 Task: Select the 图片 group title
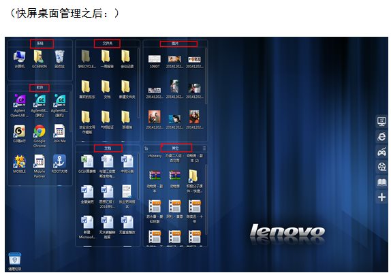(175, 44)
